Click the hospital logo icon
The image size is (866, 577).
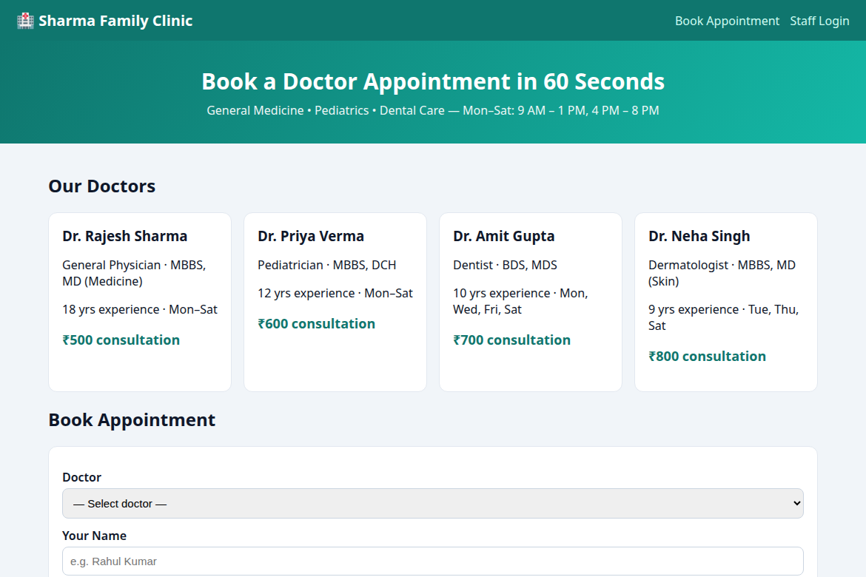point(25,21)
